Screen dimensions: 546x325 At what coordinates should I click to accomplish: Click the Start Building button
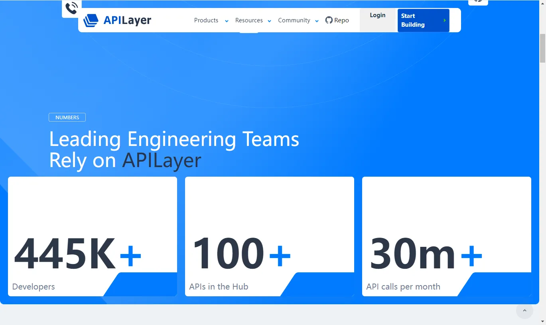(x=423, y=20)
